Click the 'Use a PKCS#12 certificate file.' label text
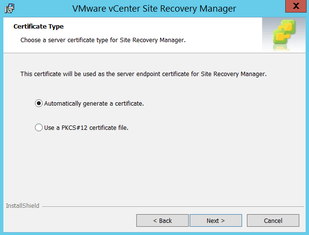The height and width of the screenshot is (235, 309). [86, 128]
